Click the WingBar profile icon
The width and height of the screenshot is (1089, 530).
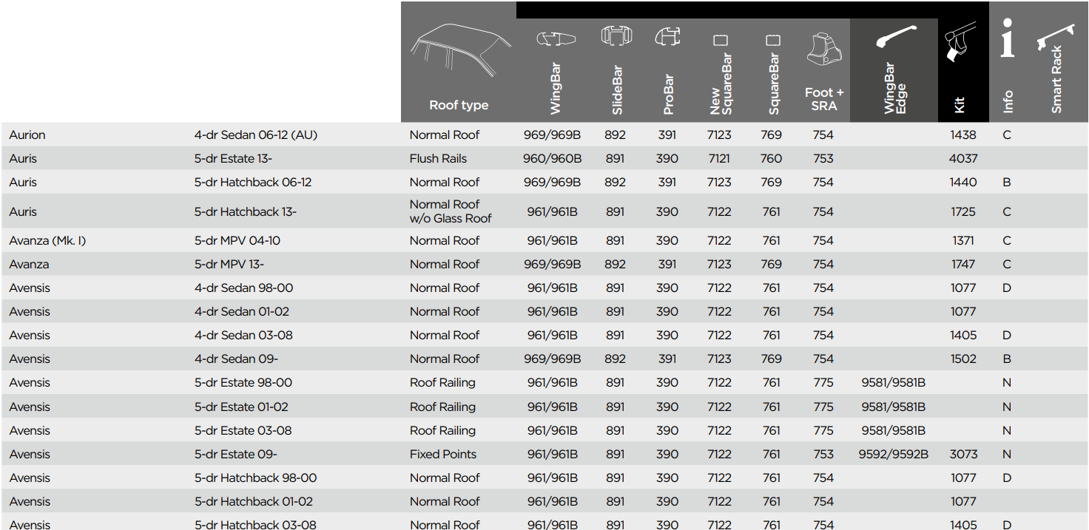pos(555,38)
